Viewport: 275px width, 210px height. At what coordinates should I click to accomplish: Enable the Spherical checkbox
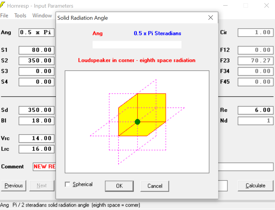pos(67,184)
